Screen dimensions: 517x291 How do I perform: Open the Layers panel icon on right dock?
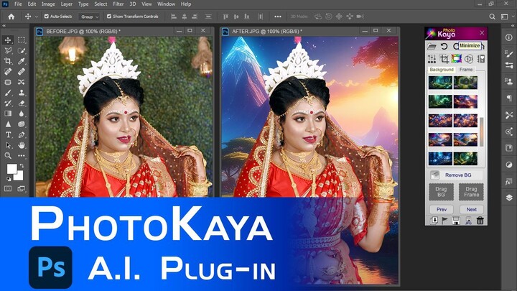[x=509, y=198]
